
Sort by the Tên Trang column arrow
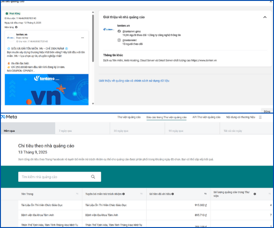(77, 194)
